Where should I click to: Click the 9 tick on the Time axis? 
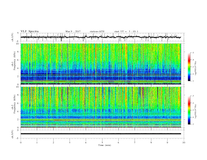click(167, 142)
